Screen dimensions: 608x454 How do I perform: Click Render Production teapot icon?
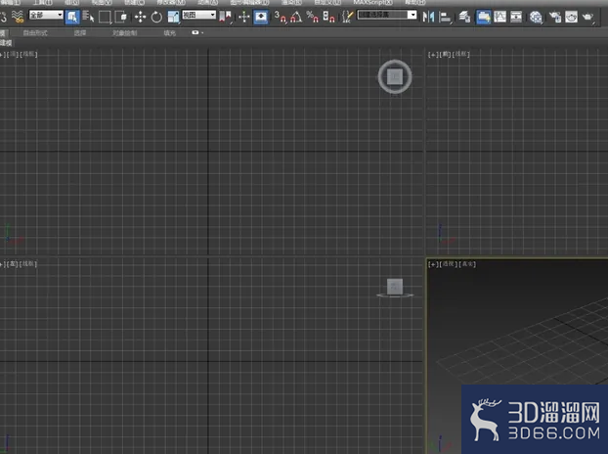pos(587,18)
